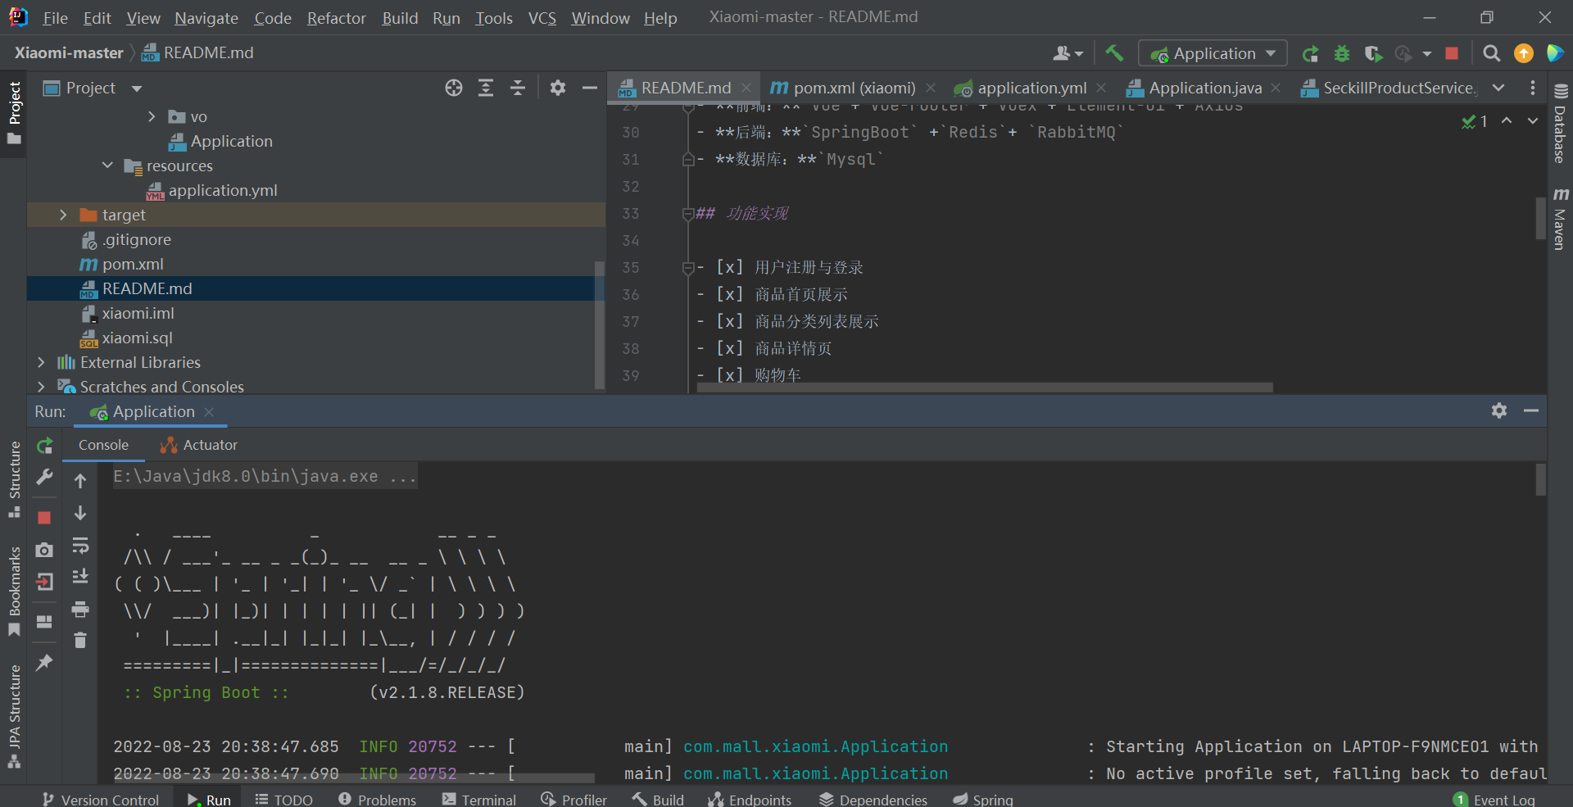Open the TODO tool window
Screen dimensions: 1573x807
click(283, 800)
